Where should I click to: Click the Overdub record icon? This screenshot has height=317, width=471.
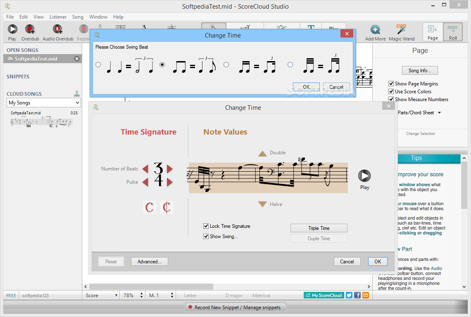pyautogui.click(x=30, y=29)
